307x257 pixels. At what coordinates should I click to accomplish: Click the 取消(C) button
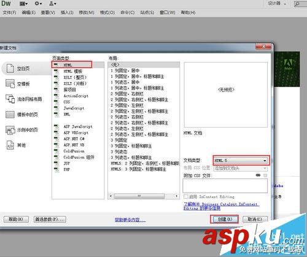pos(255,220)
